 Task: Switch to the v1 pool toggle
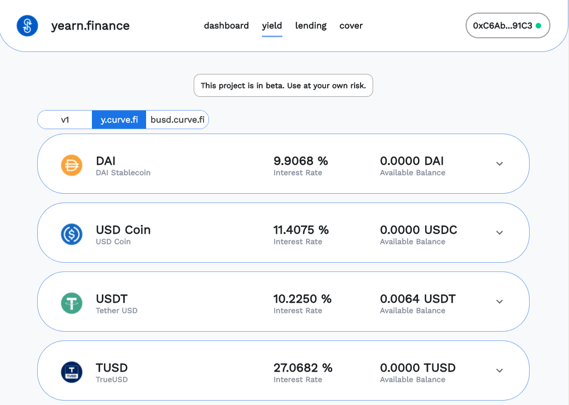click(x=65, y=120)
